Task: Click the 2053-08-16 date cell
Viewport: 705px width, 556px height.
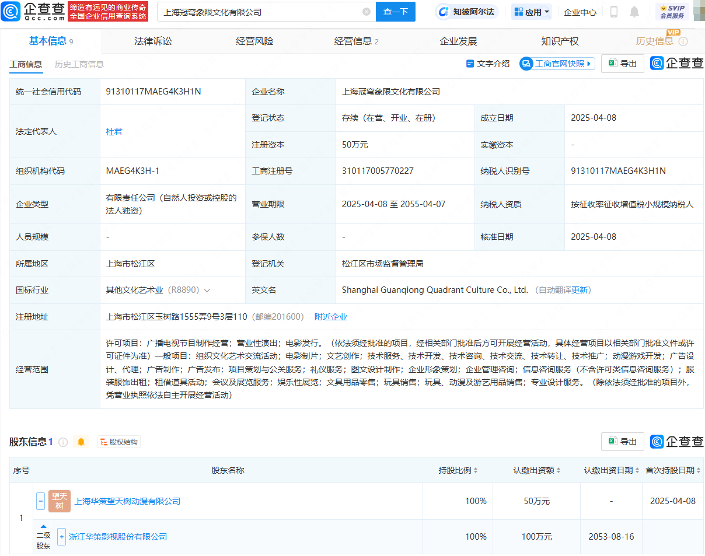Action: coord(611,537)
